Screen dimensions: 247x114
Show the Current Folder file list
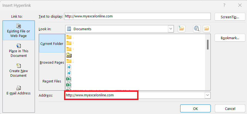[52, 44]
